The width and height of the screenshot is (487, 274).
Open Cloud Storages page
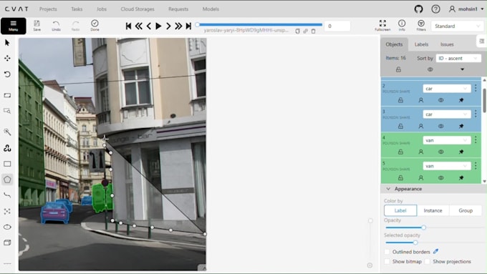point(138,9)
